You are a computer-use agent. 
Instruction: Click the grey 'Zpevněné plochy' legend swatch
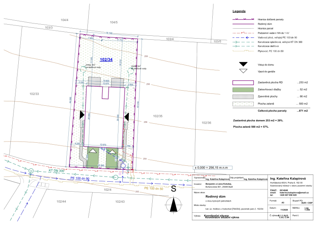click(243, 96)
